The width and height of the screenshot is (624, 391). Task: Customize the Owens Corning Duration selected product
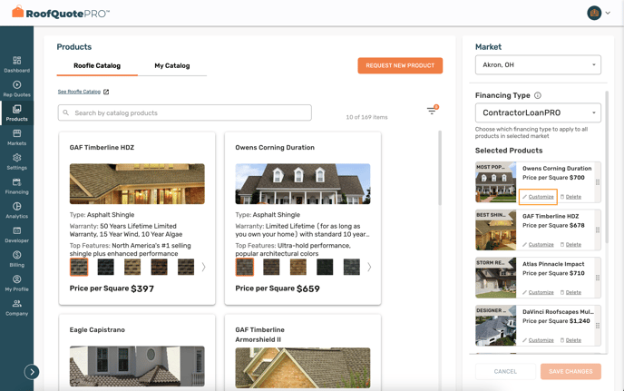click(538, 197)
